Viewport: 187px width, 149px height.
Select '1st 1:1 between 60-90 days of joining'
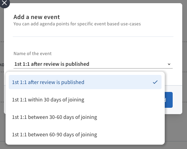(85, 134)
